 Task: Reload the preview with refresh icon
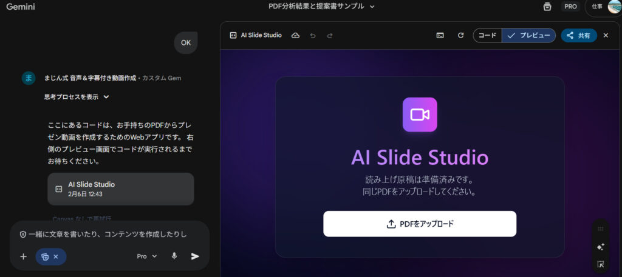coord(460,35)
